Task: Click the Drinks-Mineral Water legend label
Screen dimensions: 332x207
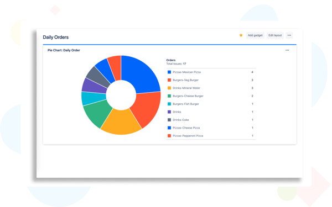Action: tap(186, 88)
